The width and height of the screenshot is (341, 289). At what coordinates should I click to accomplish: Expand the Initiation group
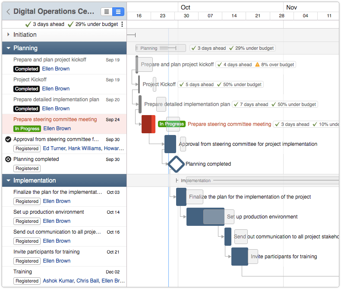coord(8,35)
